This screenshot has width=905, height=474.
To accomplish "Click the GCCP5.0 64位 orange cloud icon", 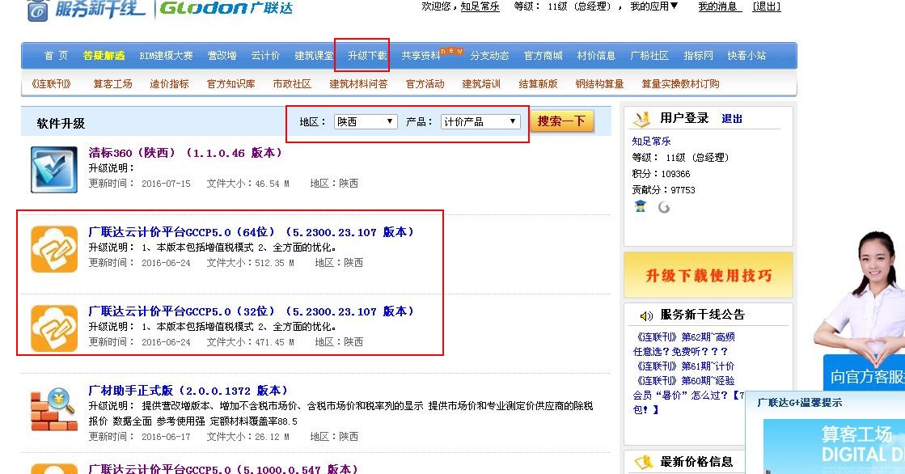I will pyautogui.click(x=53, y=249).
